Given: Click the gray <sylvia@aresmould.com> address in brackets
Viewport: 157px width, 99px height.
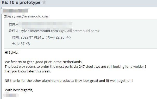Looking at the screenshot, I should 79,31.
